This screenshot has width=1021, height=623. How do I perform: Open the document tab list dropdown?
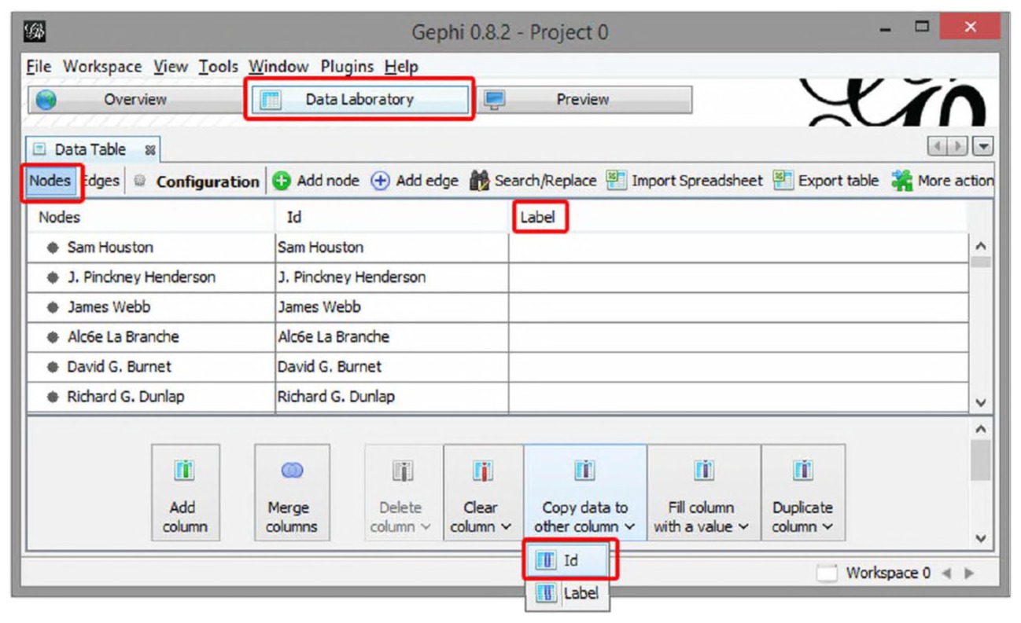(983, 148)
